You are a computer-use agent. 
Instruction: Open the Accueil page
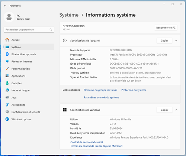point(29,40)
